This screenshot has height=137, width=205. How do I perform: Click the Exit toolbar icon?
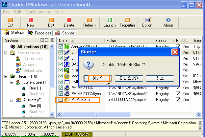[10, 20]
